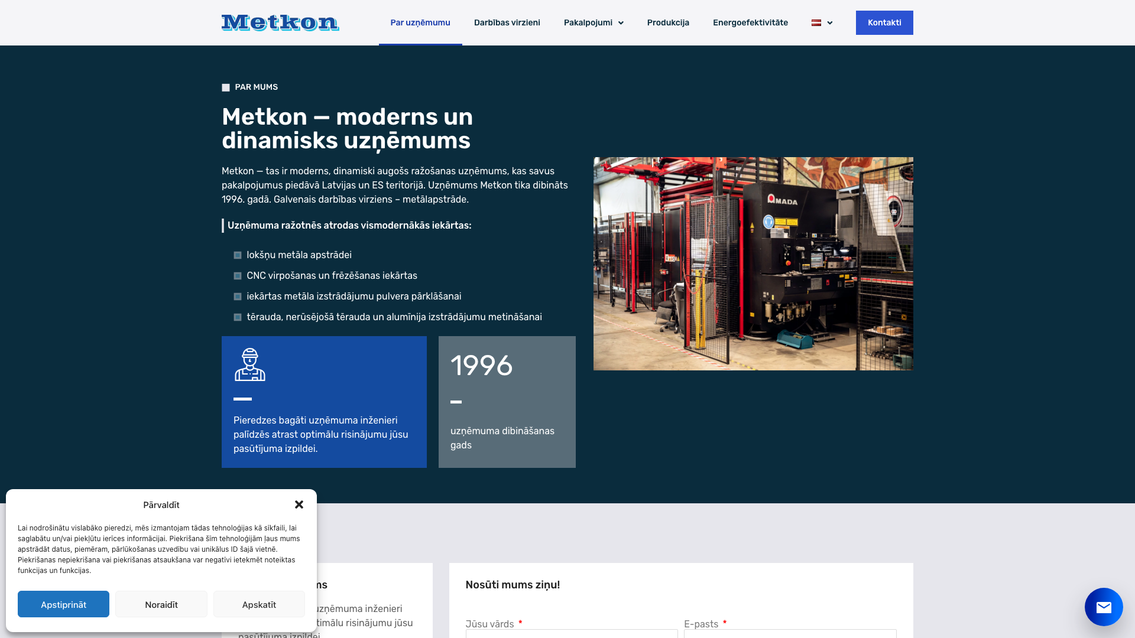1135x638 pixels.
Task: View cookie preferences via Apskatīt
Action: [259, 604]
